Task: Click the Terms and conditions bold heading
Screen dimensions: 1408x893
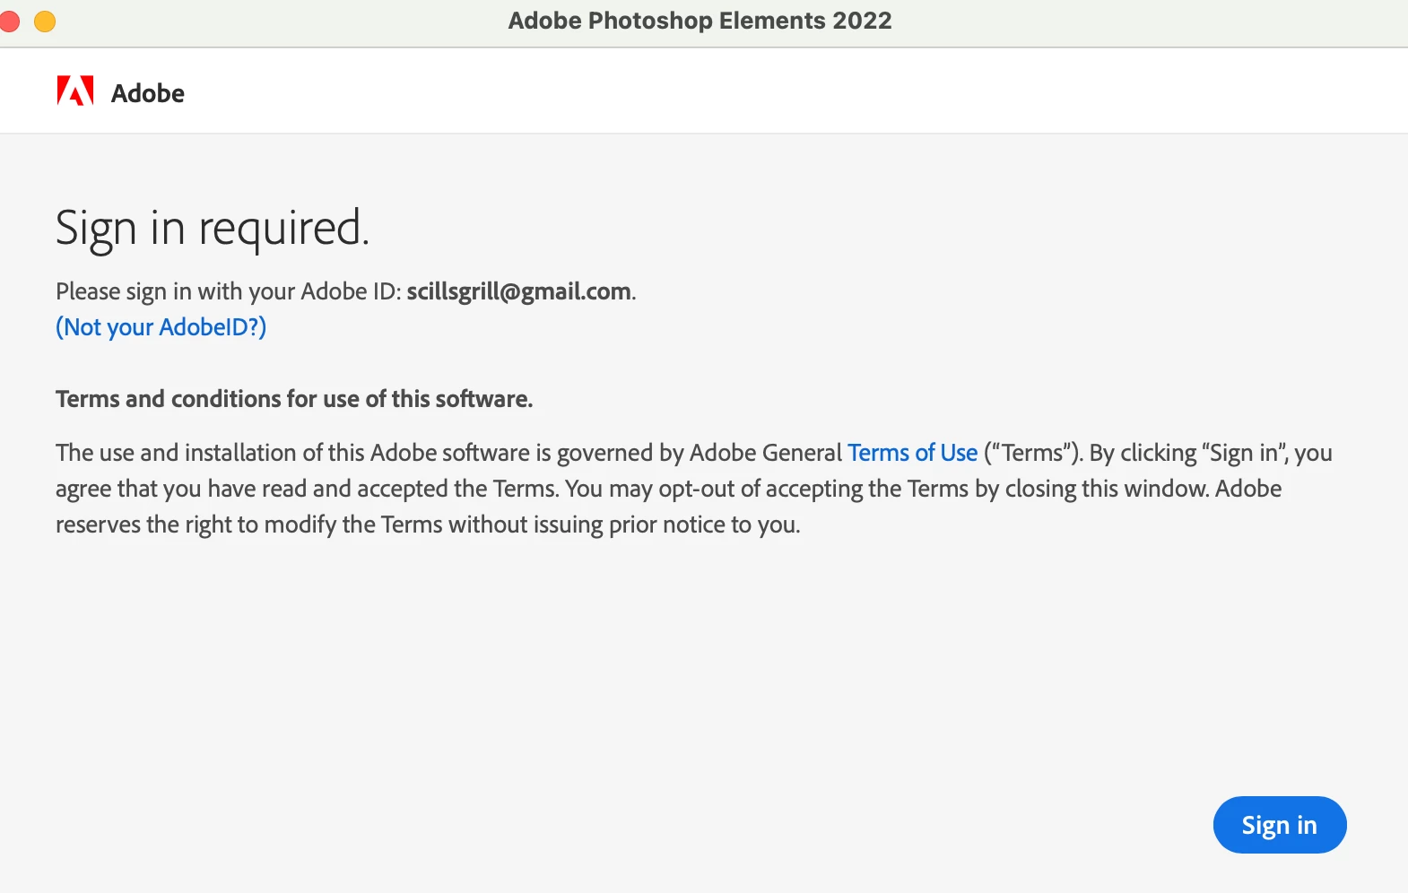Action: [x=294, y=399]
